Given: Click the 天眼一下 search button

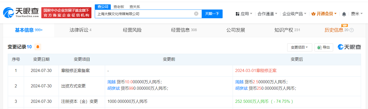Looking at the screenshot, I should (x=212, y=14).
